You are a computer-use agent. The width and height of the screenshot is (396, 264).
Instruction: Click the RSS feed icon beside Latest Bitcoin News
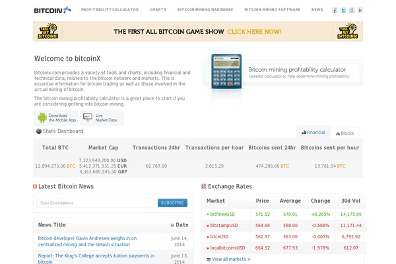tap(35, 186)
